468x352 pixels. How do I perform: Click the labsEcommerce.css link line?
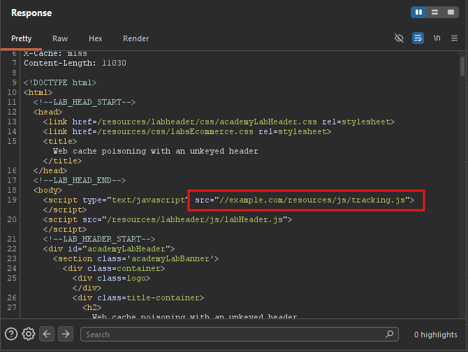pyautogui.click(x=187, y=131)
